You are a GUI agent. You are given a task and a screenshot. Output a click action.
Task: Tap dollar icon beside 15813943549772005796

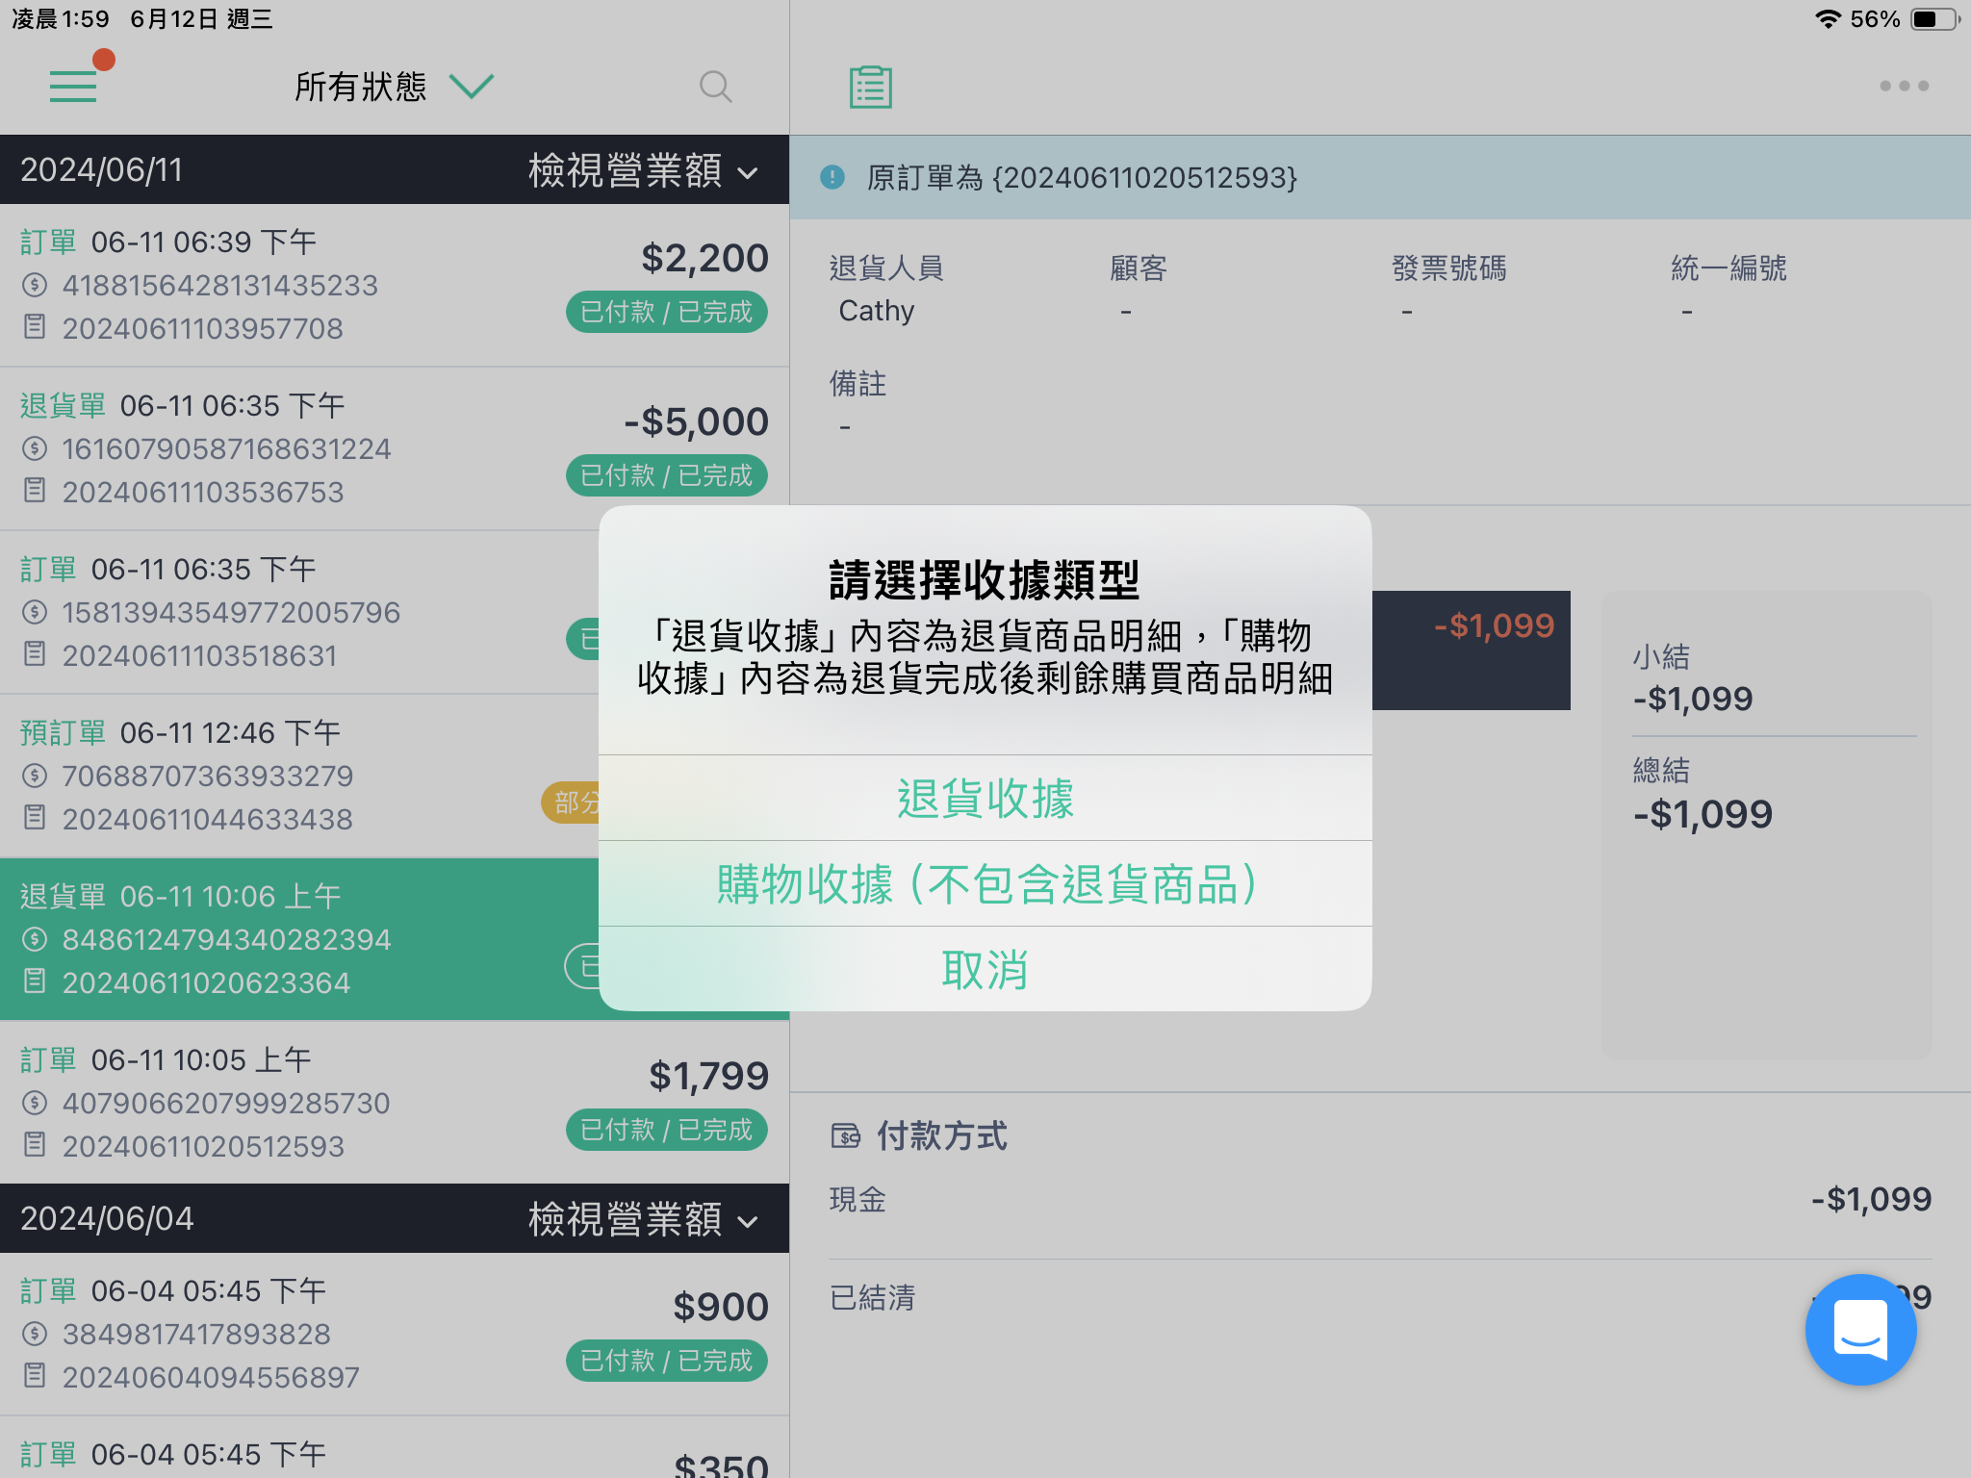click(35, 612)
